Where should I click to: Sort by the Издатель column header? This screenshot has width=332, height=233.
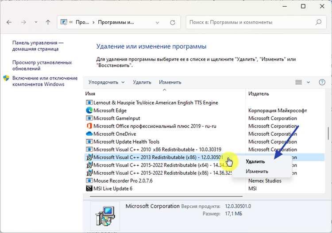pyautogui.click(x=259, y=94)
